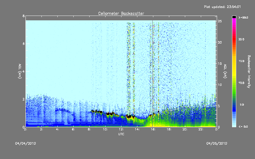The image size is (255, 159).
Task: Click the '20.0' colorbar tick label
Action: coord(241,39)
